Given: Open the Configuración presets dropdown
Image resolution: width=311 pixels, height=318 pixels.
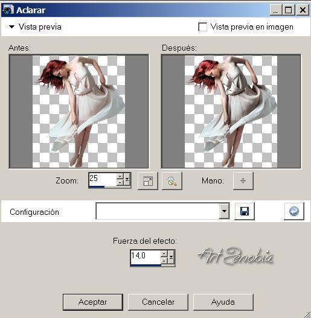Looking at the screenshot, I should coord(224,211).
